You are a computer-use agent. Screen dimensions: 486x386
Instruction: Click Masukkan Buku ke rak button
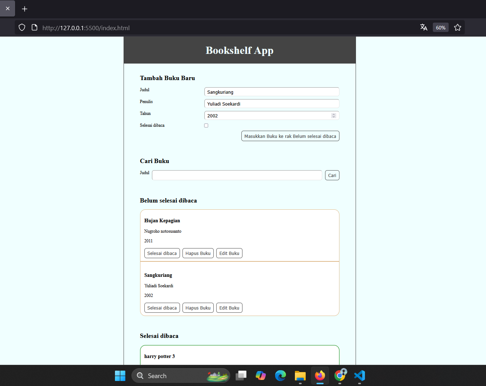(x=290, y=136)
